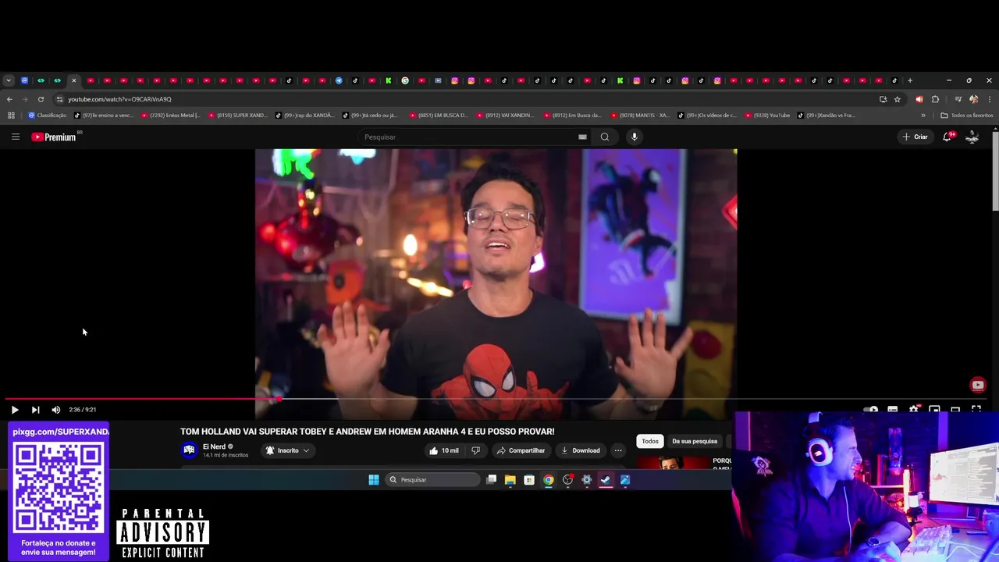Go to YouTube Premium home logo
The image size is (999, 562).
[x=54, y=137]
